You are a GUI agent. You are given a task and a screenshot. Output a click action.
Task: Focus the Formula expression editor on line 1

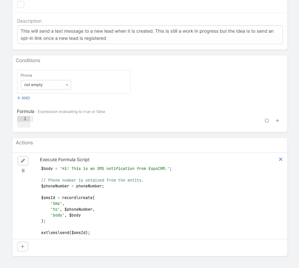tap(146, 119)
